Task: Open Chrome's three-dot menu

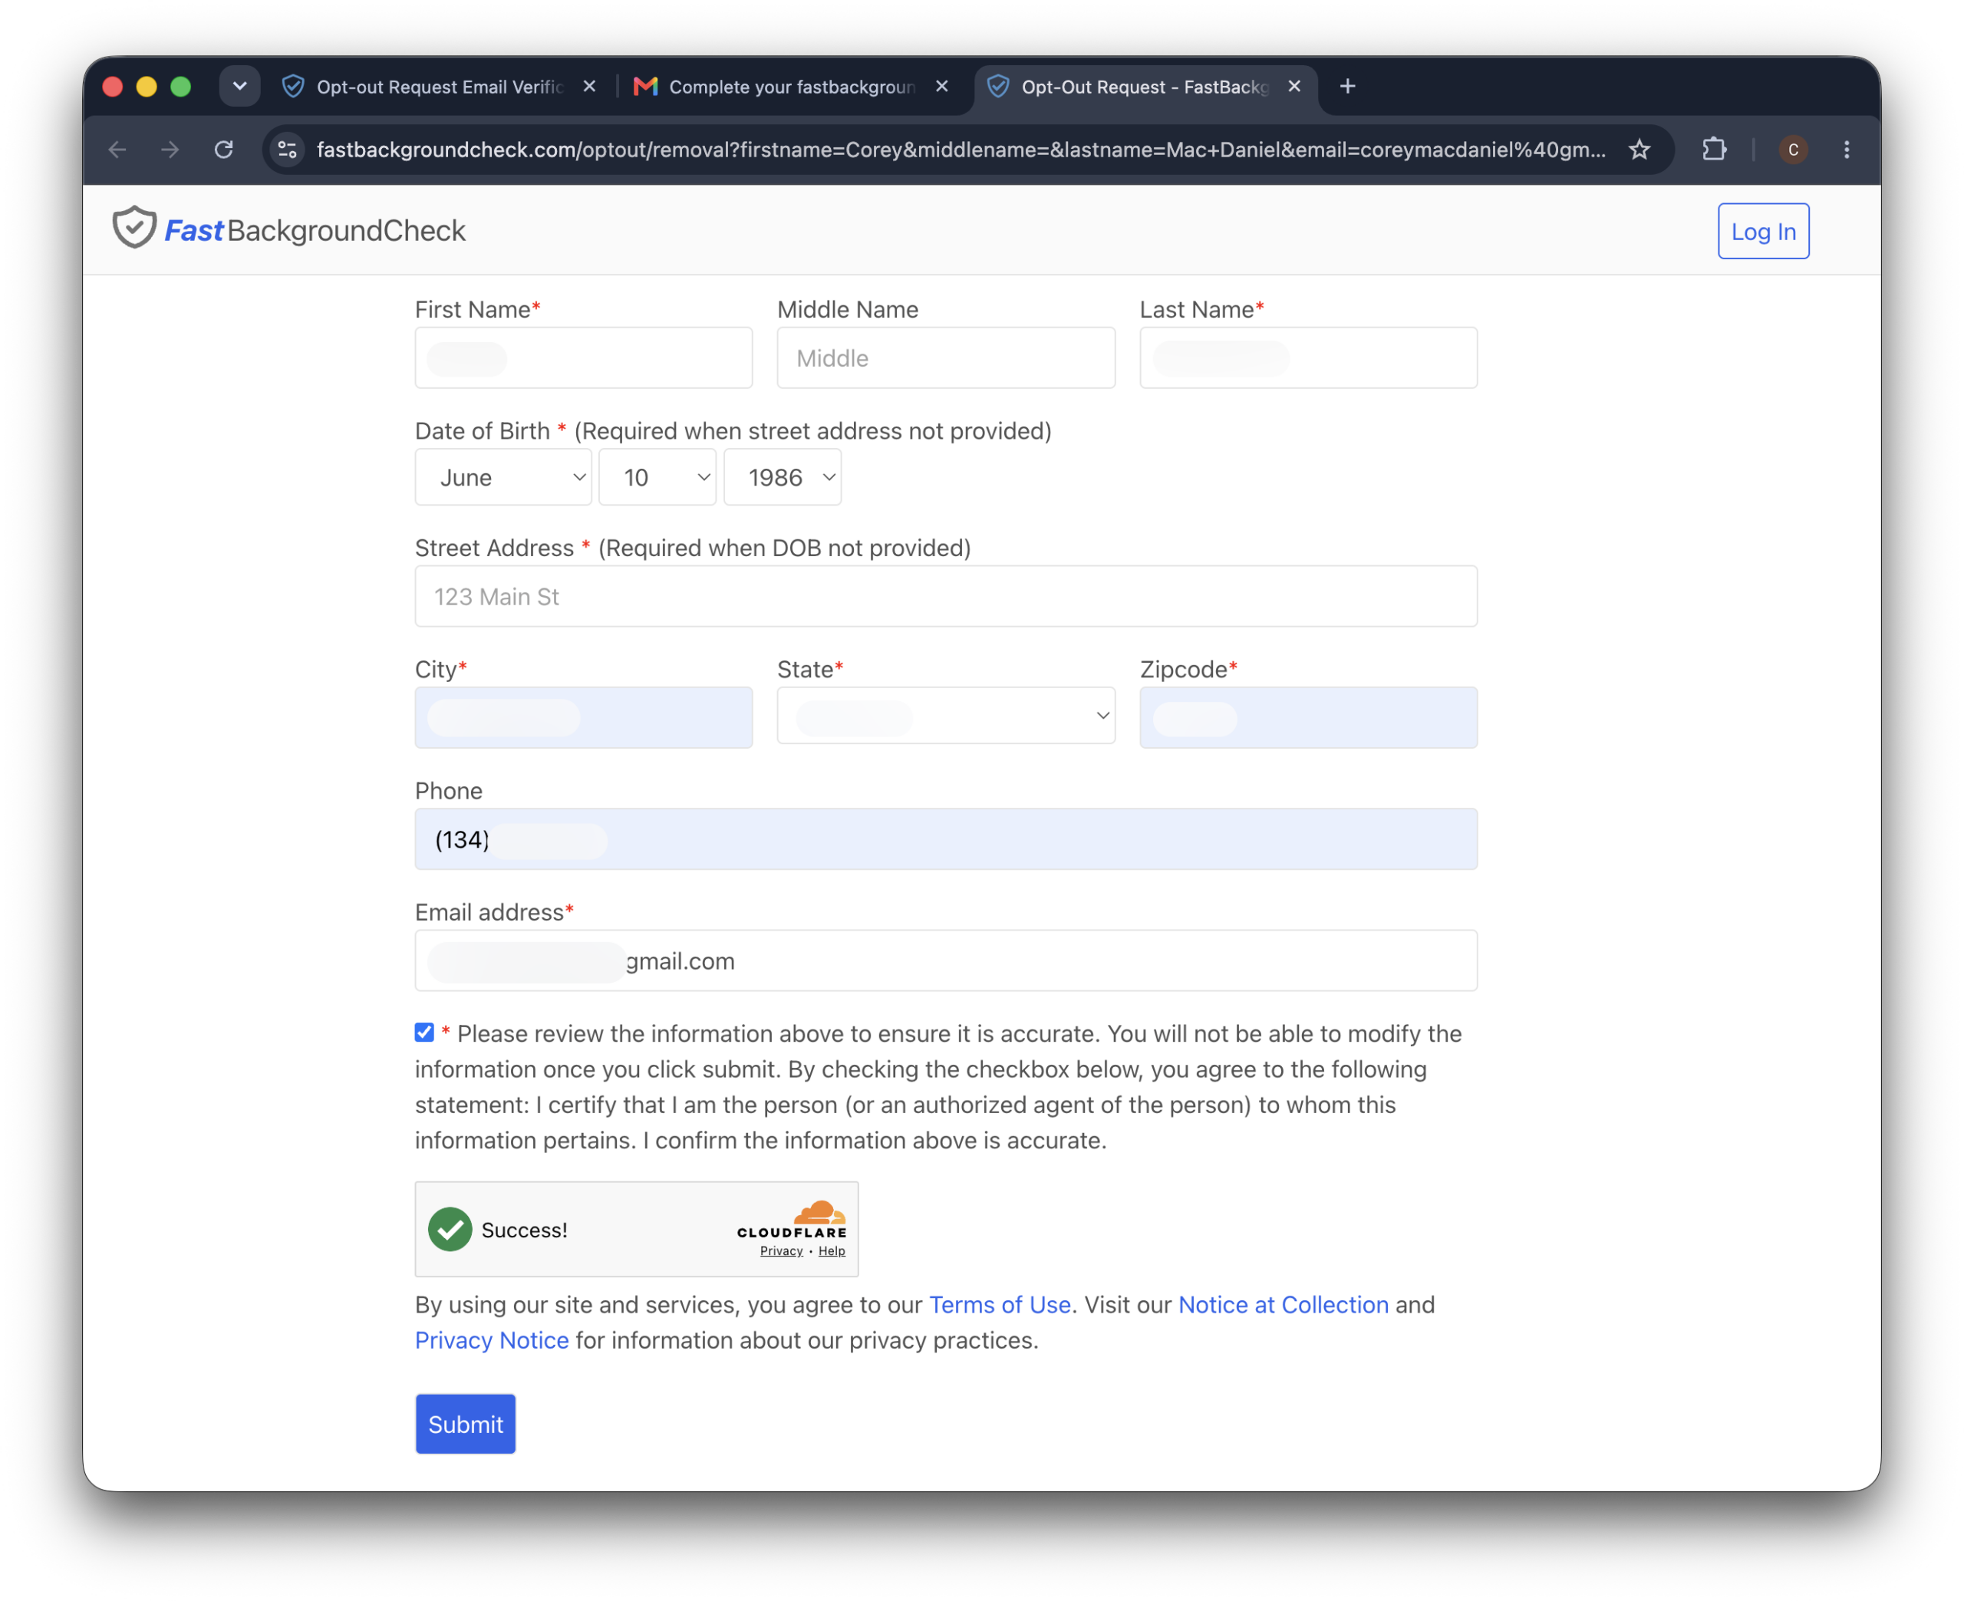Action: tap(1846, 150)
